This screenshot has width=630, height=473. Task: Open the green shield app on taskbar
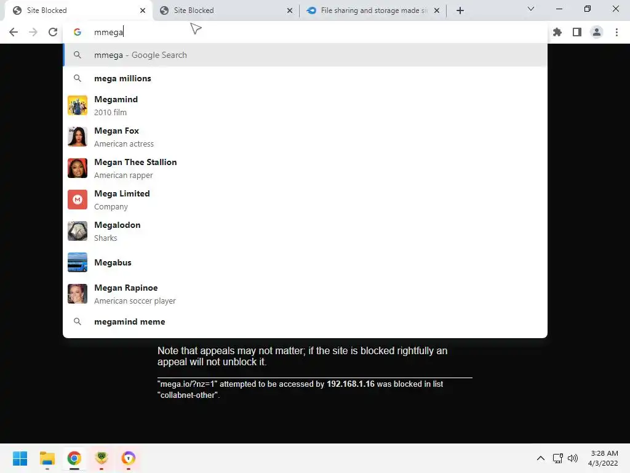click(102, 458)
